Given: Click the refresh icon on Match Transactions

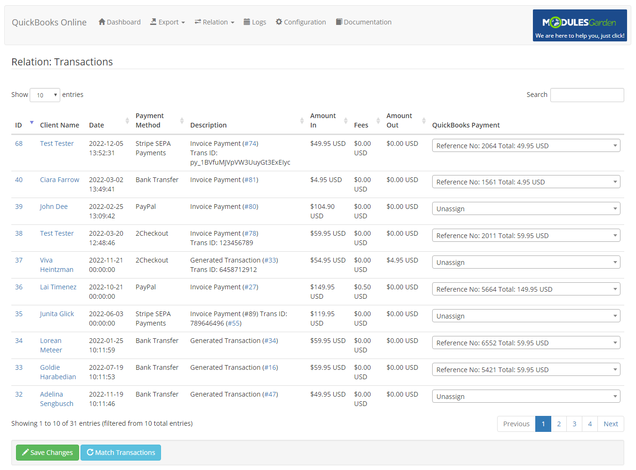Looking at the screenshot, I should click(90, 452).
